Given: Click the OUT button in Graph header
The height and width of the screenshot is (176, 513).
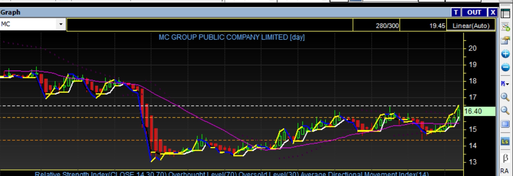Looking at the screenshot, I should pyautogui.click(x=474, y=12).
